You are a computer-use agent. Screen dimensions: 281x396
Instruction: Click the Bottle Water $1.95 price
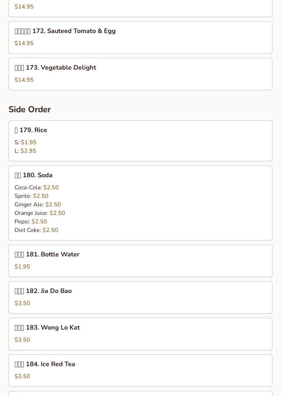point(22,267)
